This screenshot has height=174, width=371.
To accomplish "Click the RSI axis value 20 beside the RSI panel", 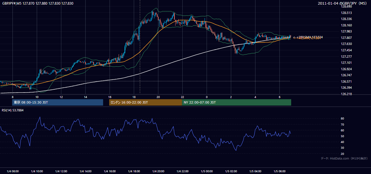I will (x=343, y=154).
